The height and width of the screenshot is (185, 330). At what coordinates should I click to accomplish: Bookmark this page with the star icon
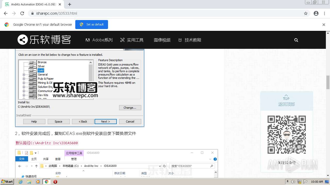click(306, 13)
